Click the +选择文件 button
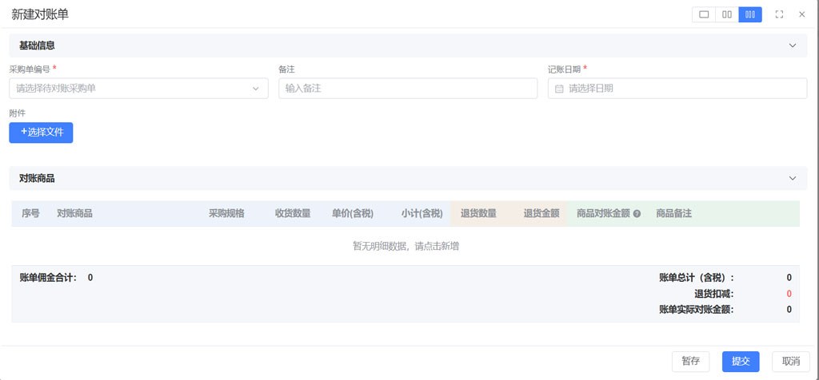The image size is (819, 380). [x=42, y=133]
